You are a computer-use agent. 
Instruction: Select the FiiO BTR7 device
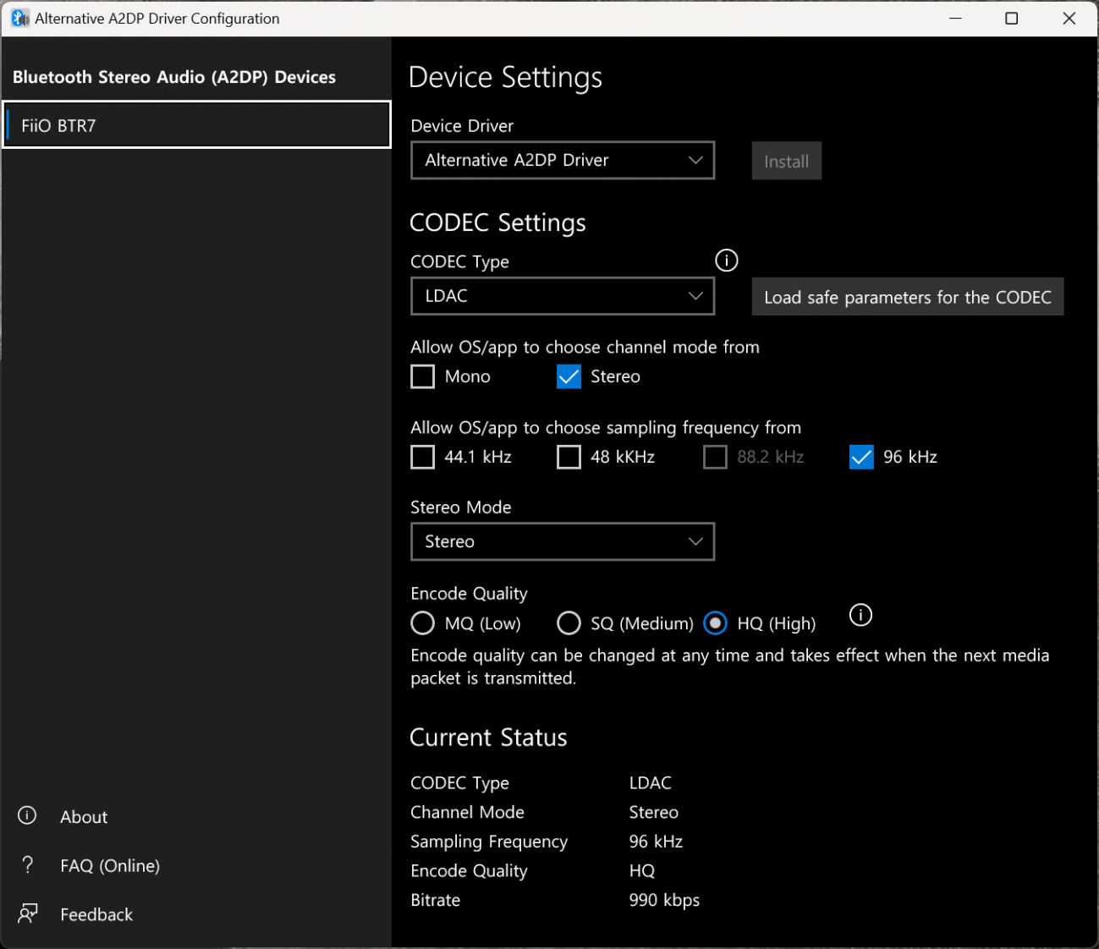click(x=196, y=125)
